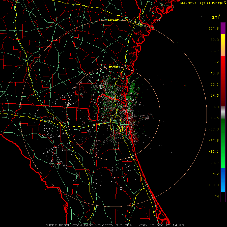Image resolution: width=227 pixels, height=227 pixels.
Task: Click the 50 NMI range ring label
Action: (113, 67)
